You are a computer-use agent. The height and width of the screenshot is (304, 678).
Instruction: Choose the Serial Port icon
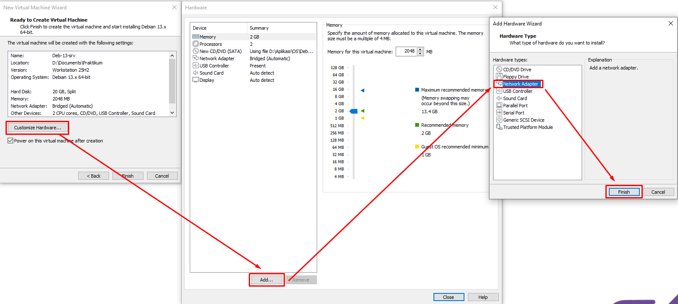[x=499, y=113]
